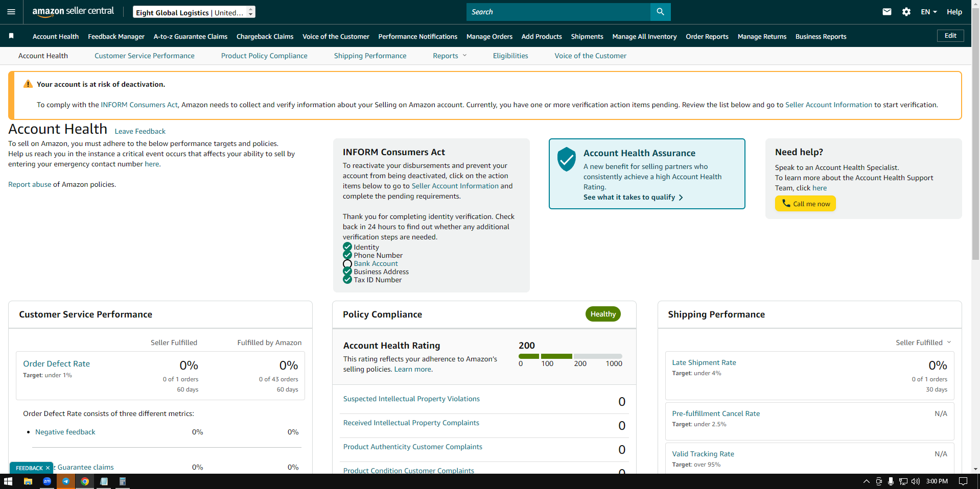
Task: Open the Bank Account link
Action: point(376,263)
